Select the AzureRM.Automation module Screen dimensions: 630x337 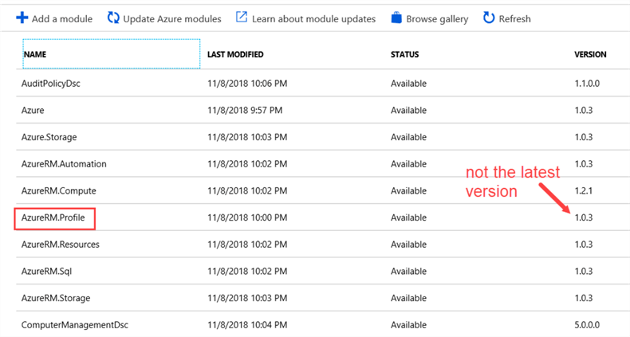(64, 163)
